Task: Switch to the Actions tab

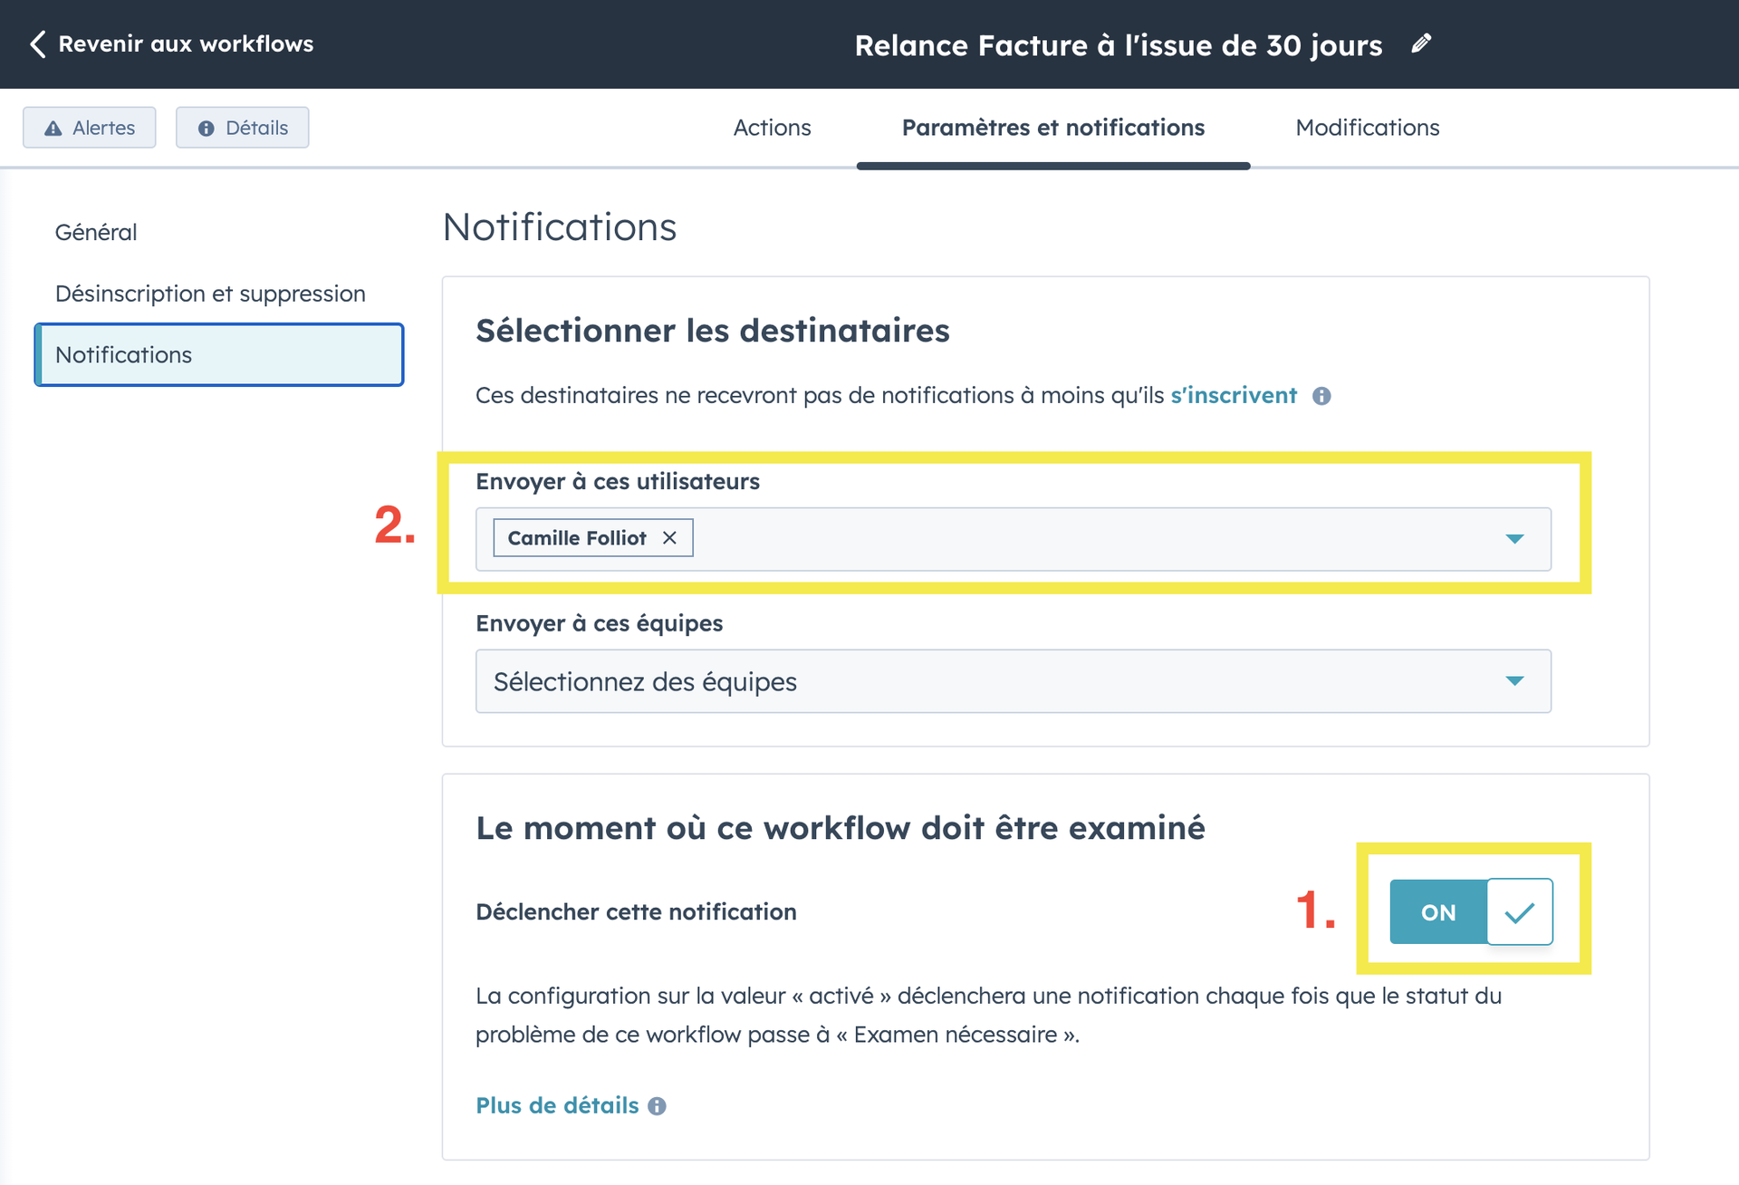Action: pos(772,128)
